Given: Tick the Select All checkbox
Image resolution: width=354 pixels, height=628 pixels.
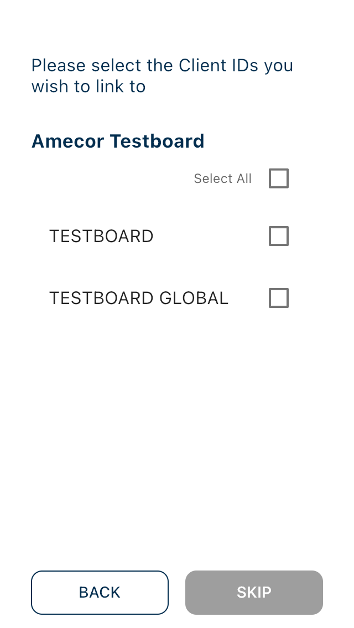Looking at the screenshot, I should [x=279, y=179].
